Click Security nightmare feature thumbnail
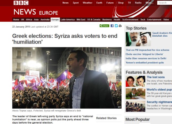The height and width of the screenshot is (124, 172). click(135, 106)
